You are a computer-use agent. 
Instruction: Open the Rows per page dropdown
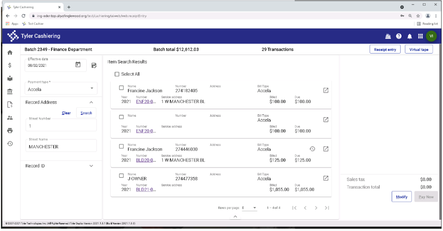pyautogui.click(x=249, y=208)
